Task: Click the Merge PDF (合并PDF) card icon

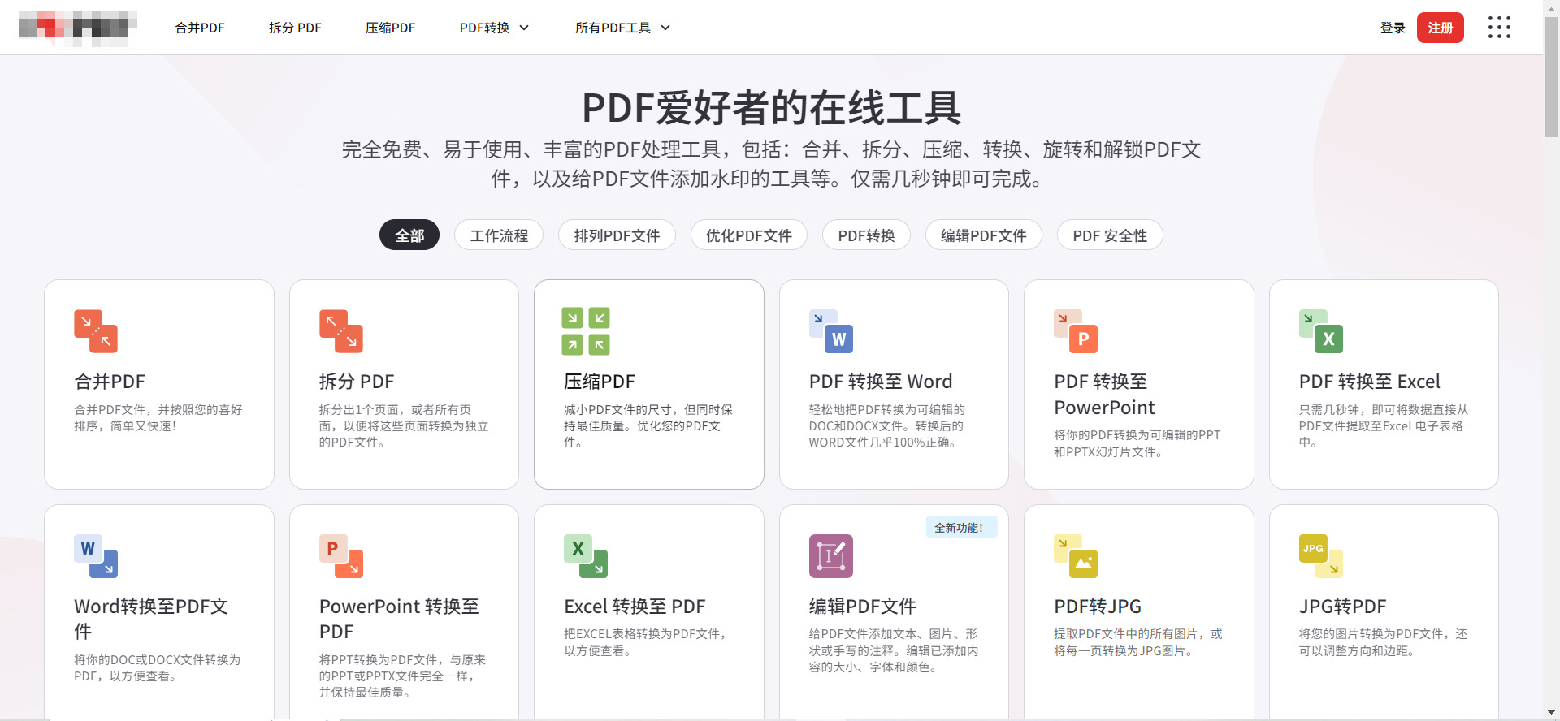Action: 96,331
